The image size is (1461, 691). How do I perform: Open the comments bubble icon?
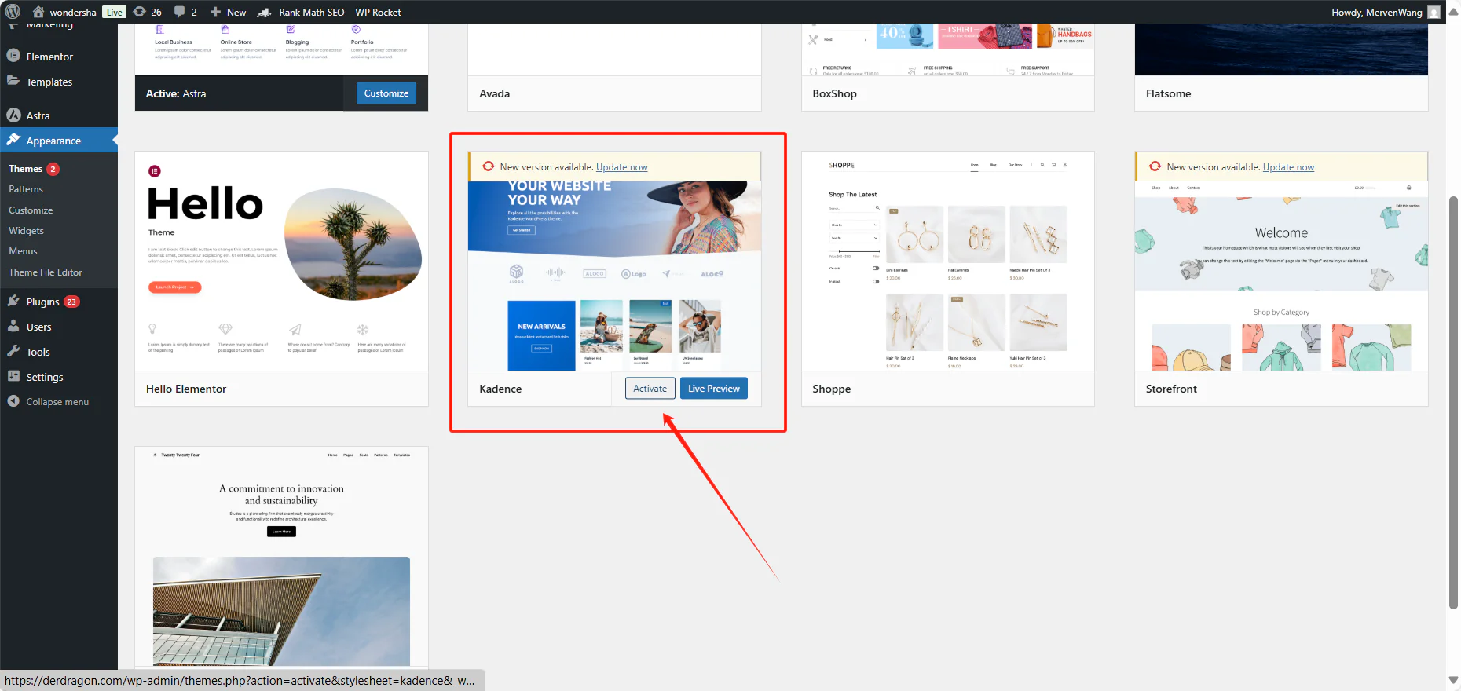(x=185, y=12)
